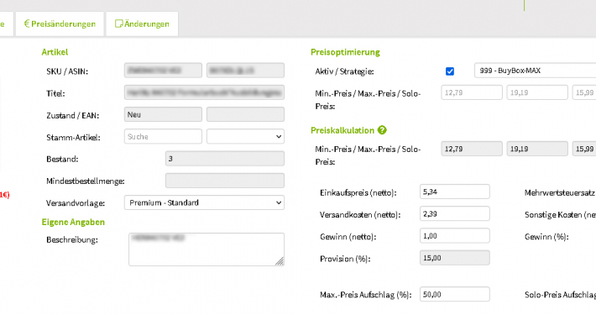
Task: Click the blurred ASIN field
Action: click(245, 71)
